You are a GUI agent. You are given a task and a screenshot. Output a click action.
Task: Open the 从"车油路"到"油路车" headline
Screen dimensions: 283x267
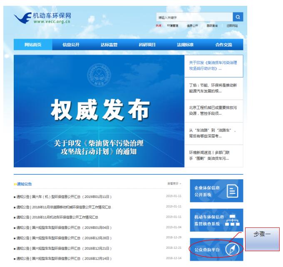213,133
